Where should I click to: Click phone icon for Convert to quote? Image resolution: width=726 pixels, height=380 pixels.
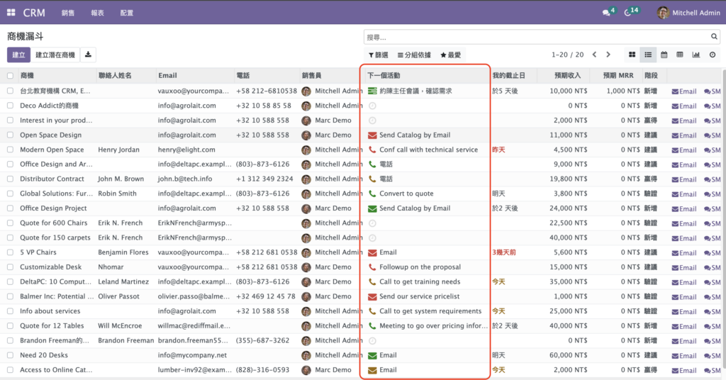coord(372,194)
